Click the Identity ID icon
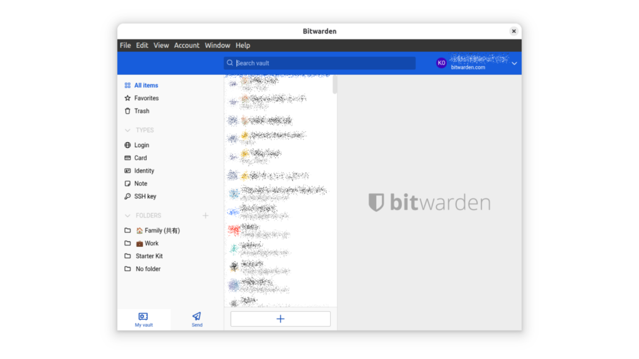639x359 pixels. tap(127, 171)
